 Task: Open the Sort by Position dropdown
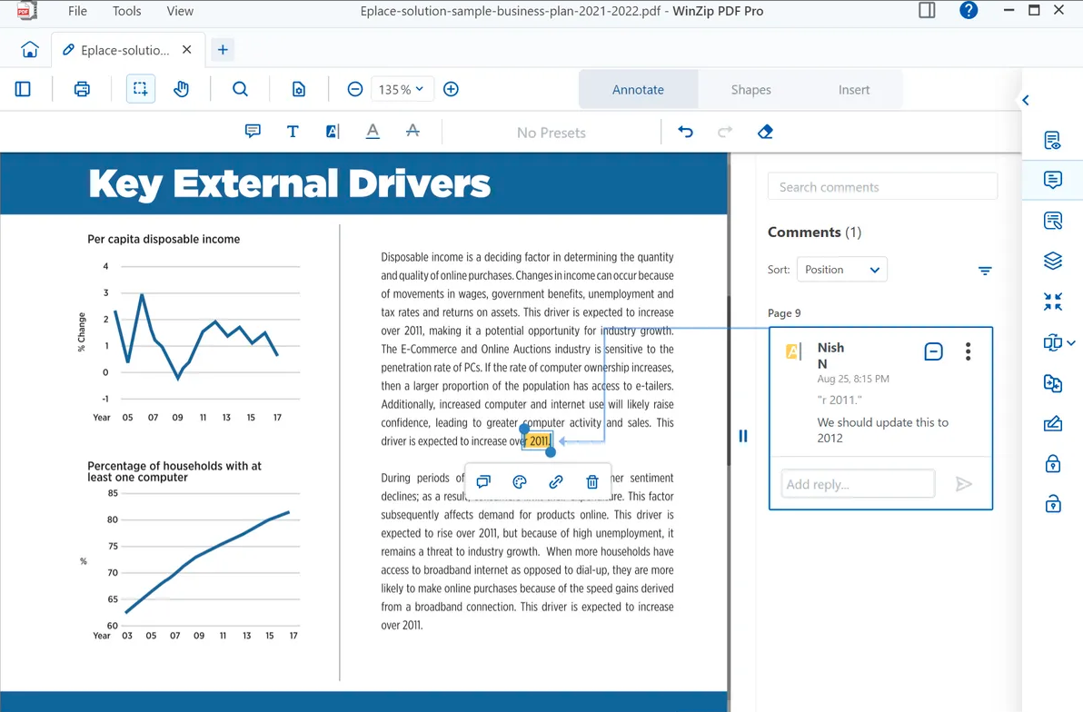click(x=841, y=269)
